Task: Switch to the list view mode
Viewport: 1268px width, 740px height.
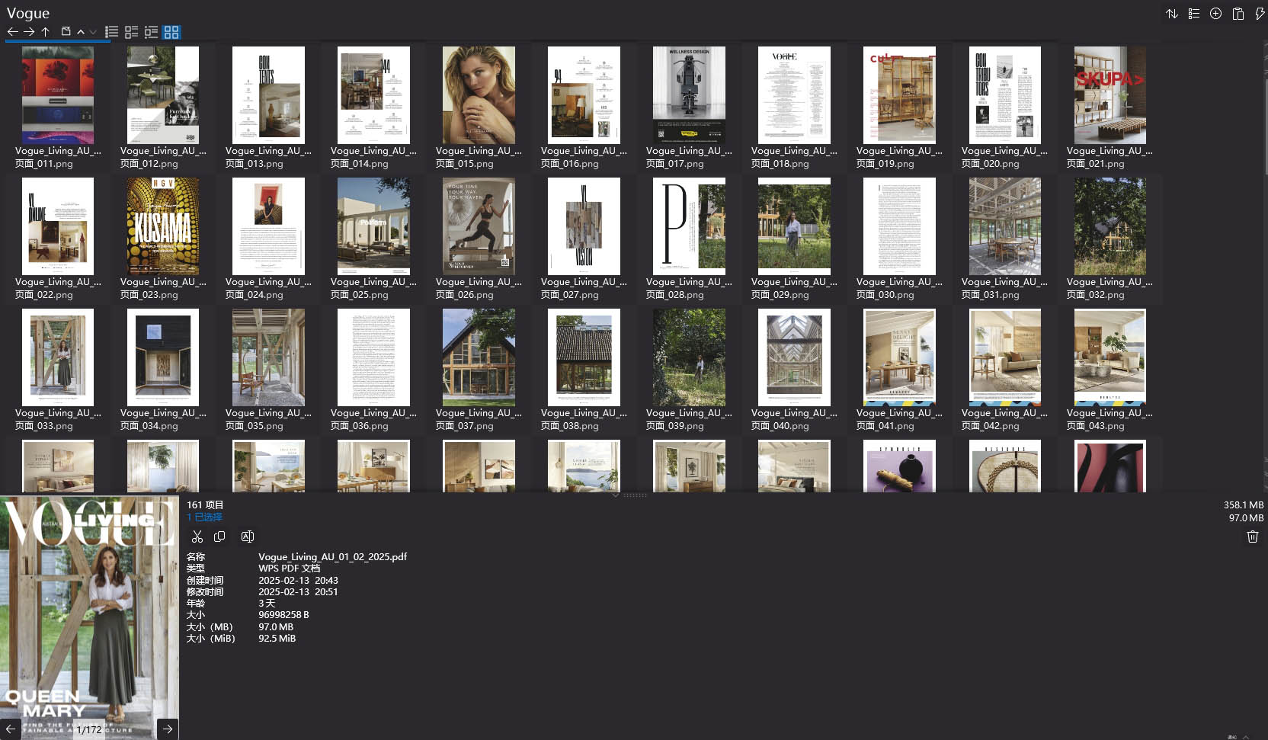Action: coord(111,32)
